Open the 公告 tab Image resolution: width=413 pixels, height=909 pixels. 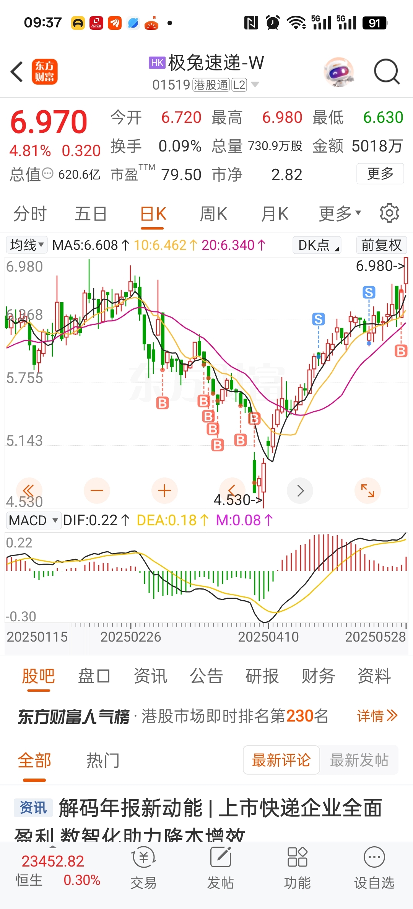206,676
